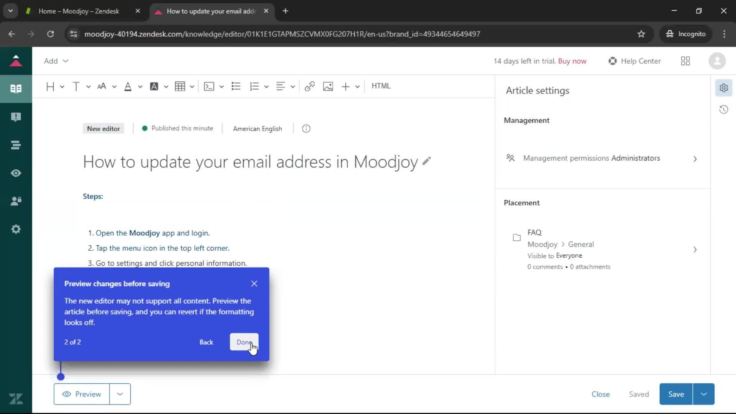Expand the font size dropdown arrow
Screen dimensions: 736x414
click(x=114, y=87)
